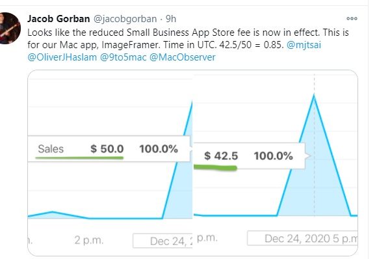Click the dashed vertical marker line on chart
The height and width of the screenshot is (259, 390).
[314, 144]
